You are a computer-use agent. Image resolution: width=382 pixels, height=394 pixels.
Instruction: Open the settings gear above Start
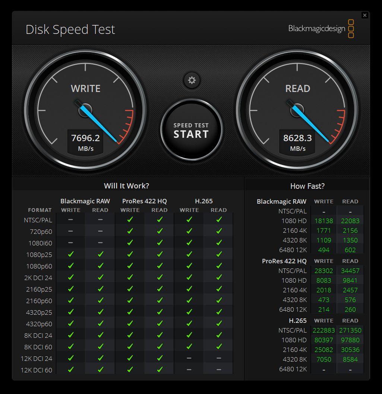pyautogui.click(x=192, y=80)
